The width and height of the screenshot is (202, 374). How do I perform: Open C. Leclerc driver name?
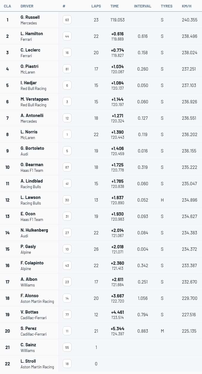pos(30,50)
